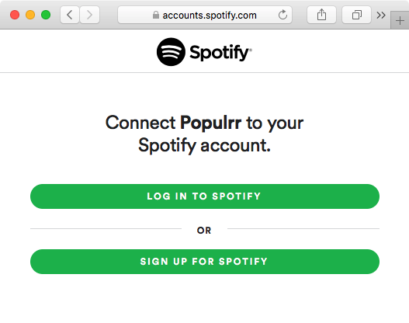Click the Spotify circular logo
The width and height of the screenshot is (409, 323).
(x=171, y=52)
